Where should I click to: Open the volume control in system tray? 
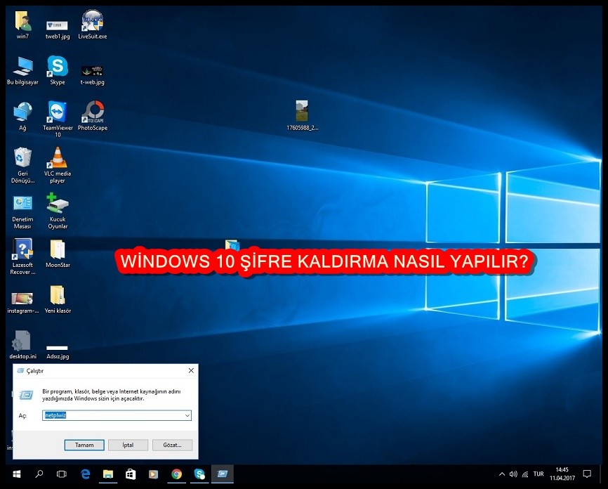pos(513,474)
